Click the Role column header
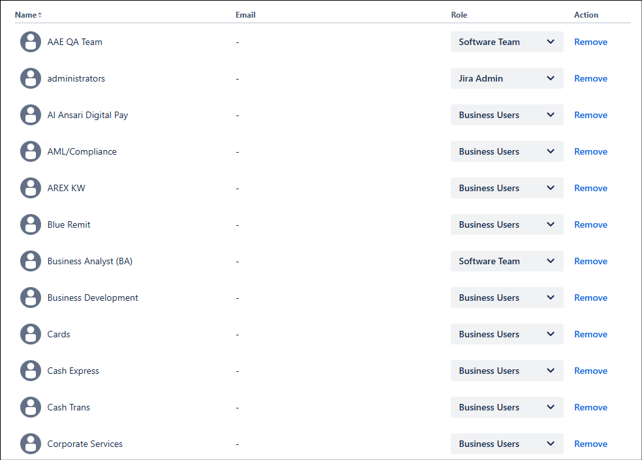 click(x=459, y=14)
